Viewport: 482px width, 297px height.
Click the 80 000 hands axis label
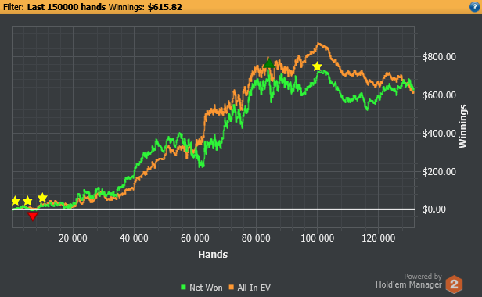point(256,238)
